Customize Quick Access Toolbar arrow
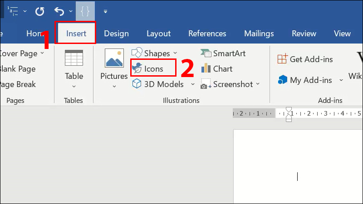This screenshot has height=204, width=363. (x=105, y=11)
